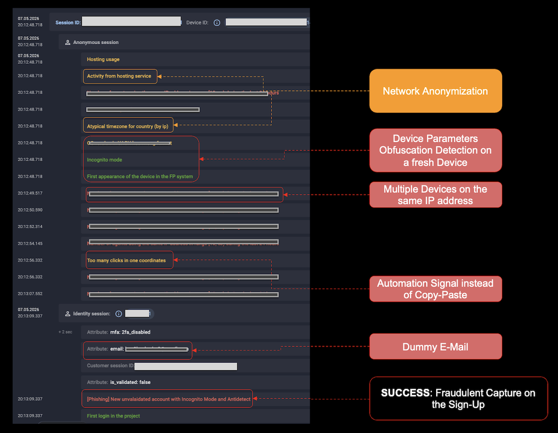Click the person icon of Anonymous session
Image resolution: width=558 pixels, height=433 pixels.
point(67,42)
